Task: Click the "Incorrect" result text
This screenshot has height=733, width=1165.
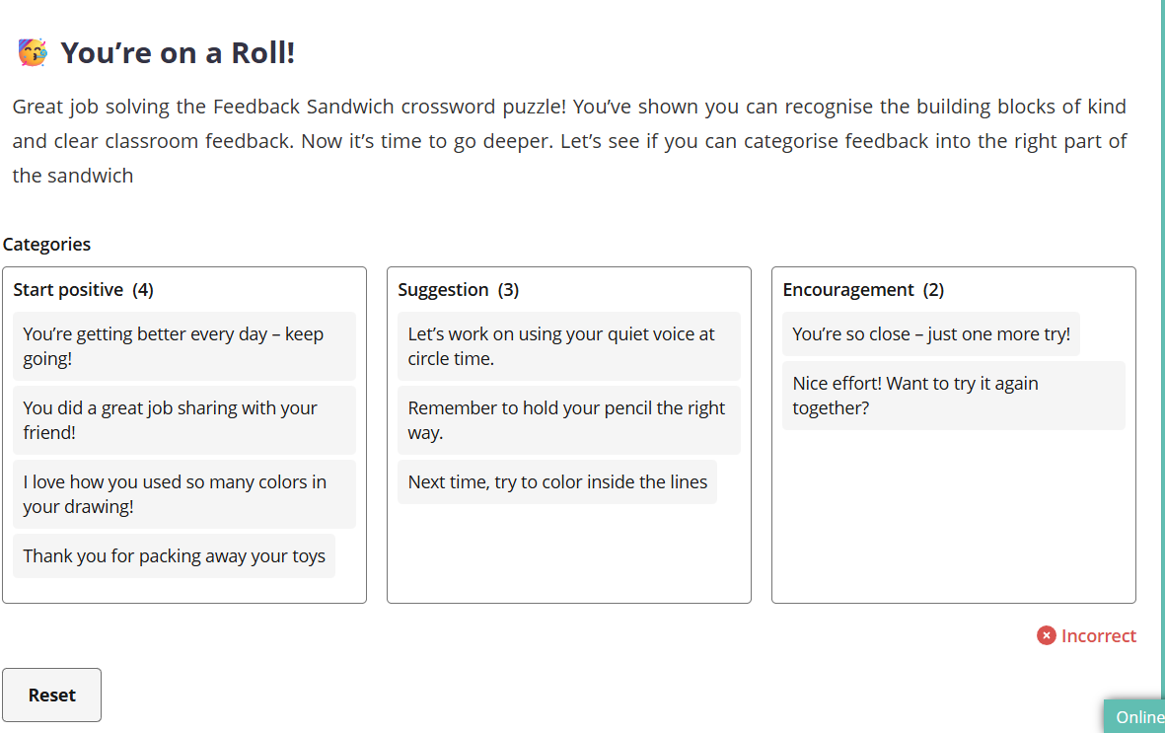Action: (1099, 636)
